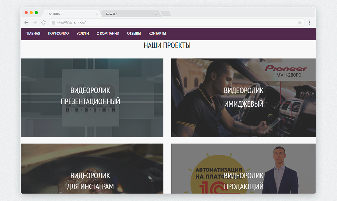Open the ПОРТФОЛИО menu item
Viewport: 337px width, 201px height.
[58, 33]
